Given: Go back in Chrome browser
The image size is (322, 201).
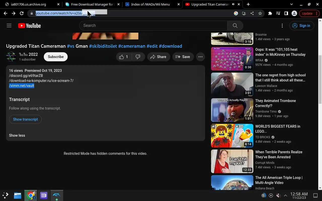Looking at the screenshot, I should (x=6, y=13).
